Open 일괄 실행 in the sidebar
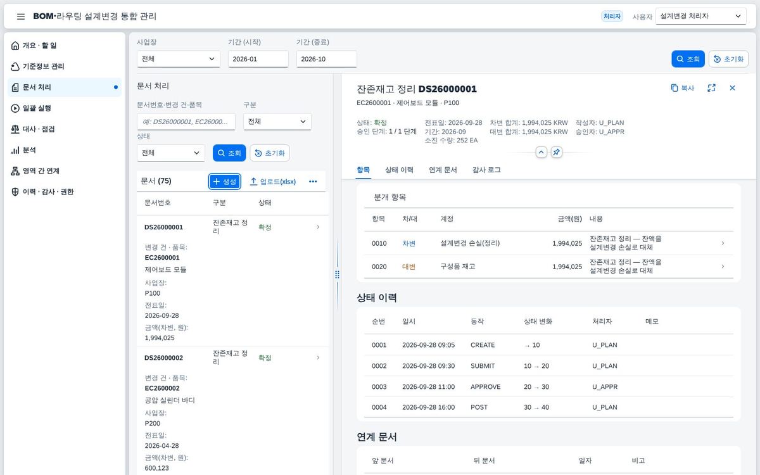 64,108
